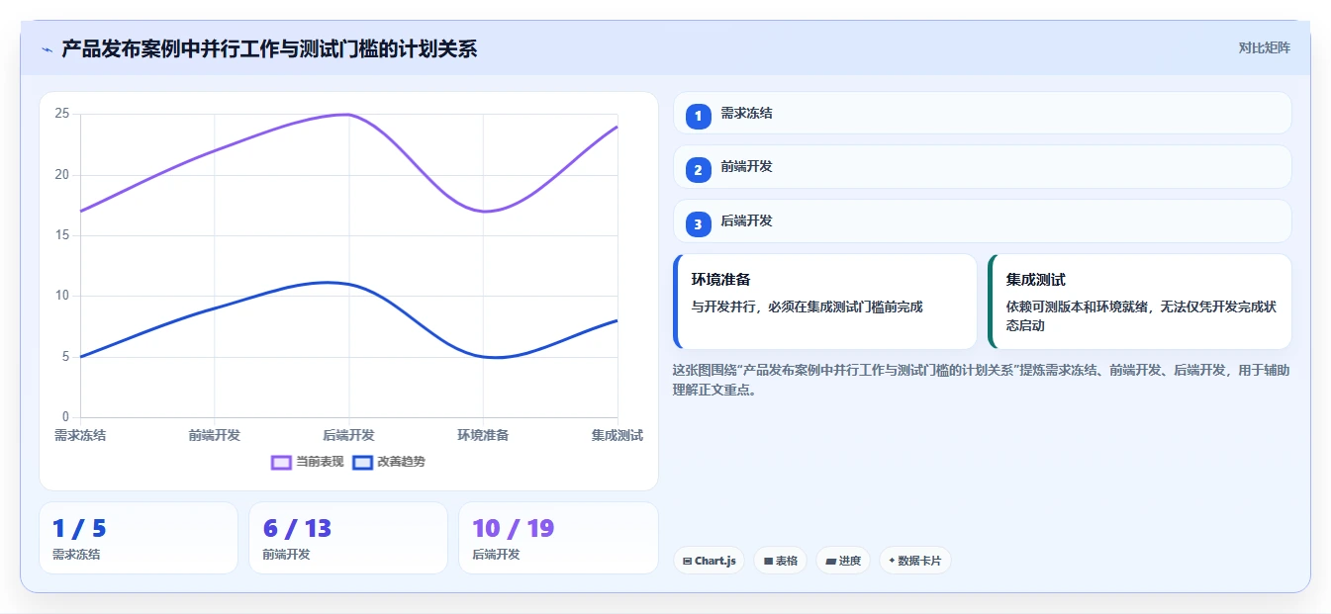Click the summary paragraph starting with 这张图围绕

[981, 380]
